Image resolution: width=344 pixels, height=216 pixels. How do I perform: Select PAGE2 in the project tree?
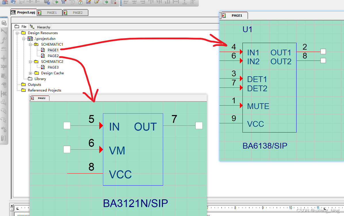point(53,56)
